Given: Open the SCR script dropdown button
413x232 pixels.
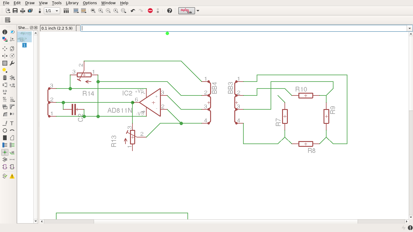Looking at the screenshot, I should [x=76, y=11].
